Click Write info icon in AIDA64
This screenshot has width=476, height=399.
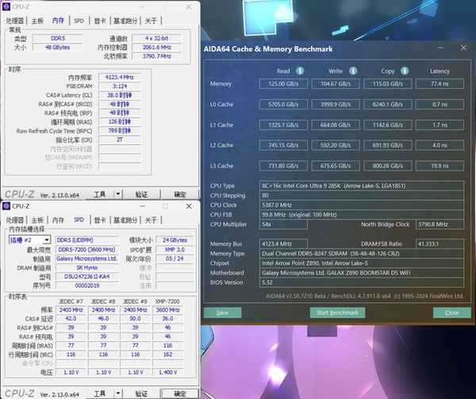pyautogui.click(x=353, y=71)
